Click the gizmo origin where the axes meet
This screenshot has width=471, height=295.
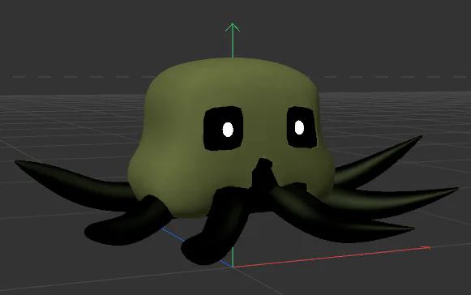[233, 267]
